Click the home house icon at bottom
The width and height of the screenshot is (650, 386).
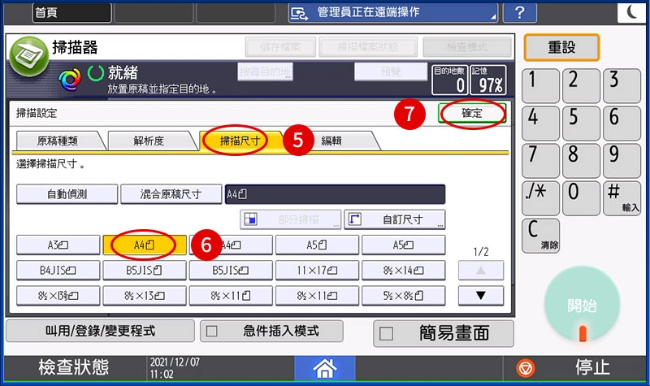pos(324,368)
